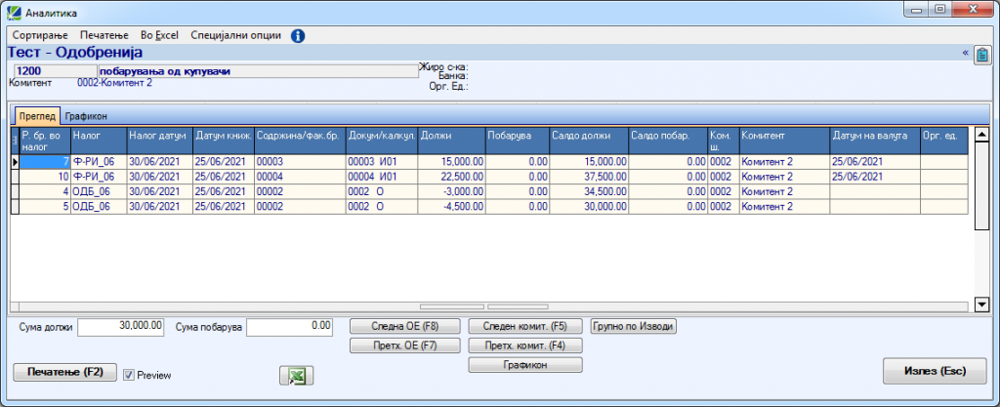This screenshot has height=407, width=1000.
Task: Click the 34,500.00 Салдо должи cell
Action: (x=588, y=191)
